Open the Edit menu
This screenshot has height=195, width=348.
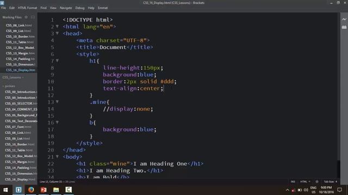[12, 8]
